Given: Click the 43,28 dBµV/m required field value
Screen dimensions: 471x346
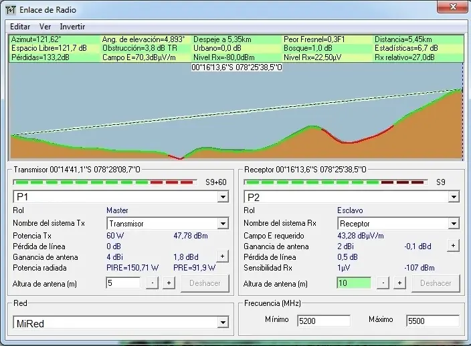Looking at the screenshot, I should [x=360, y=236].
